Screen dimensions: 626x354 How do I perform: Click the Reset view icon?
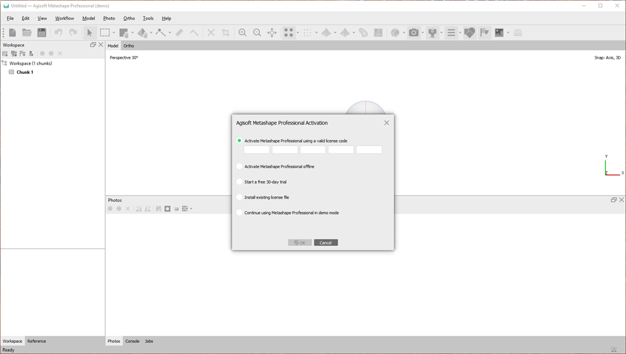click(x=272, y=33)
